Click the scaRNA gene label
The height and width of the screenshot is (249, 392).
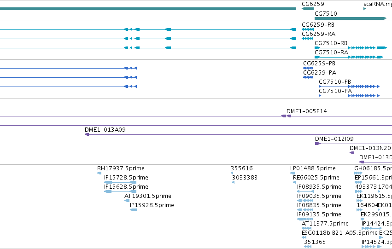pyautogui.click(x=378, y=4)
